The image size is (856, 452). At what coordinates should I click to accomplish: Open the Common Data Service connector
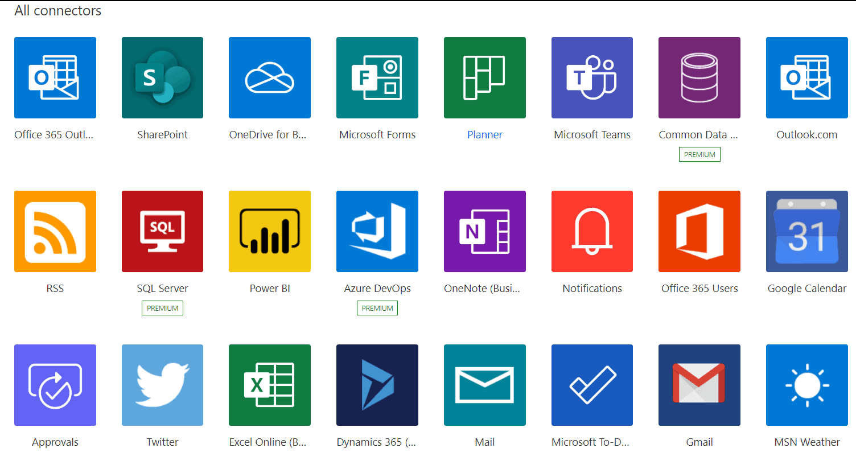click(699, 77)
